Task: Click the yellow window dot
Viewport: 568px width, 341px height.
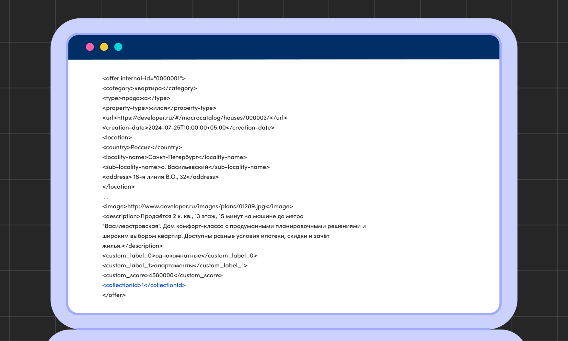Action: pyautogui.click(x=104, y=47)
